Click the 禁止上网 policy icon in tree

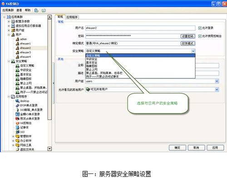[18, 83]
